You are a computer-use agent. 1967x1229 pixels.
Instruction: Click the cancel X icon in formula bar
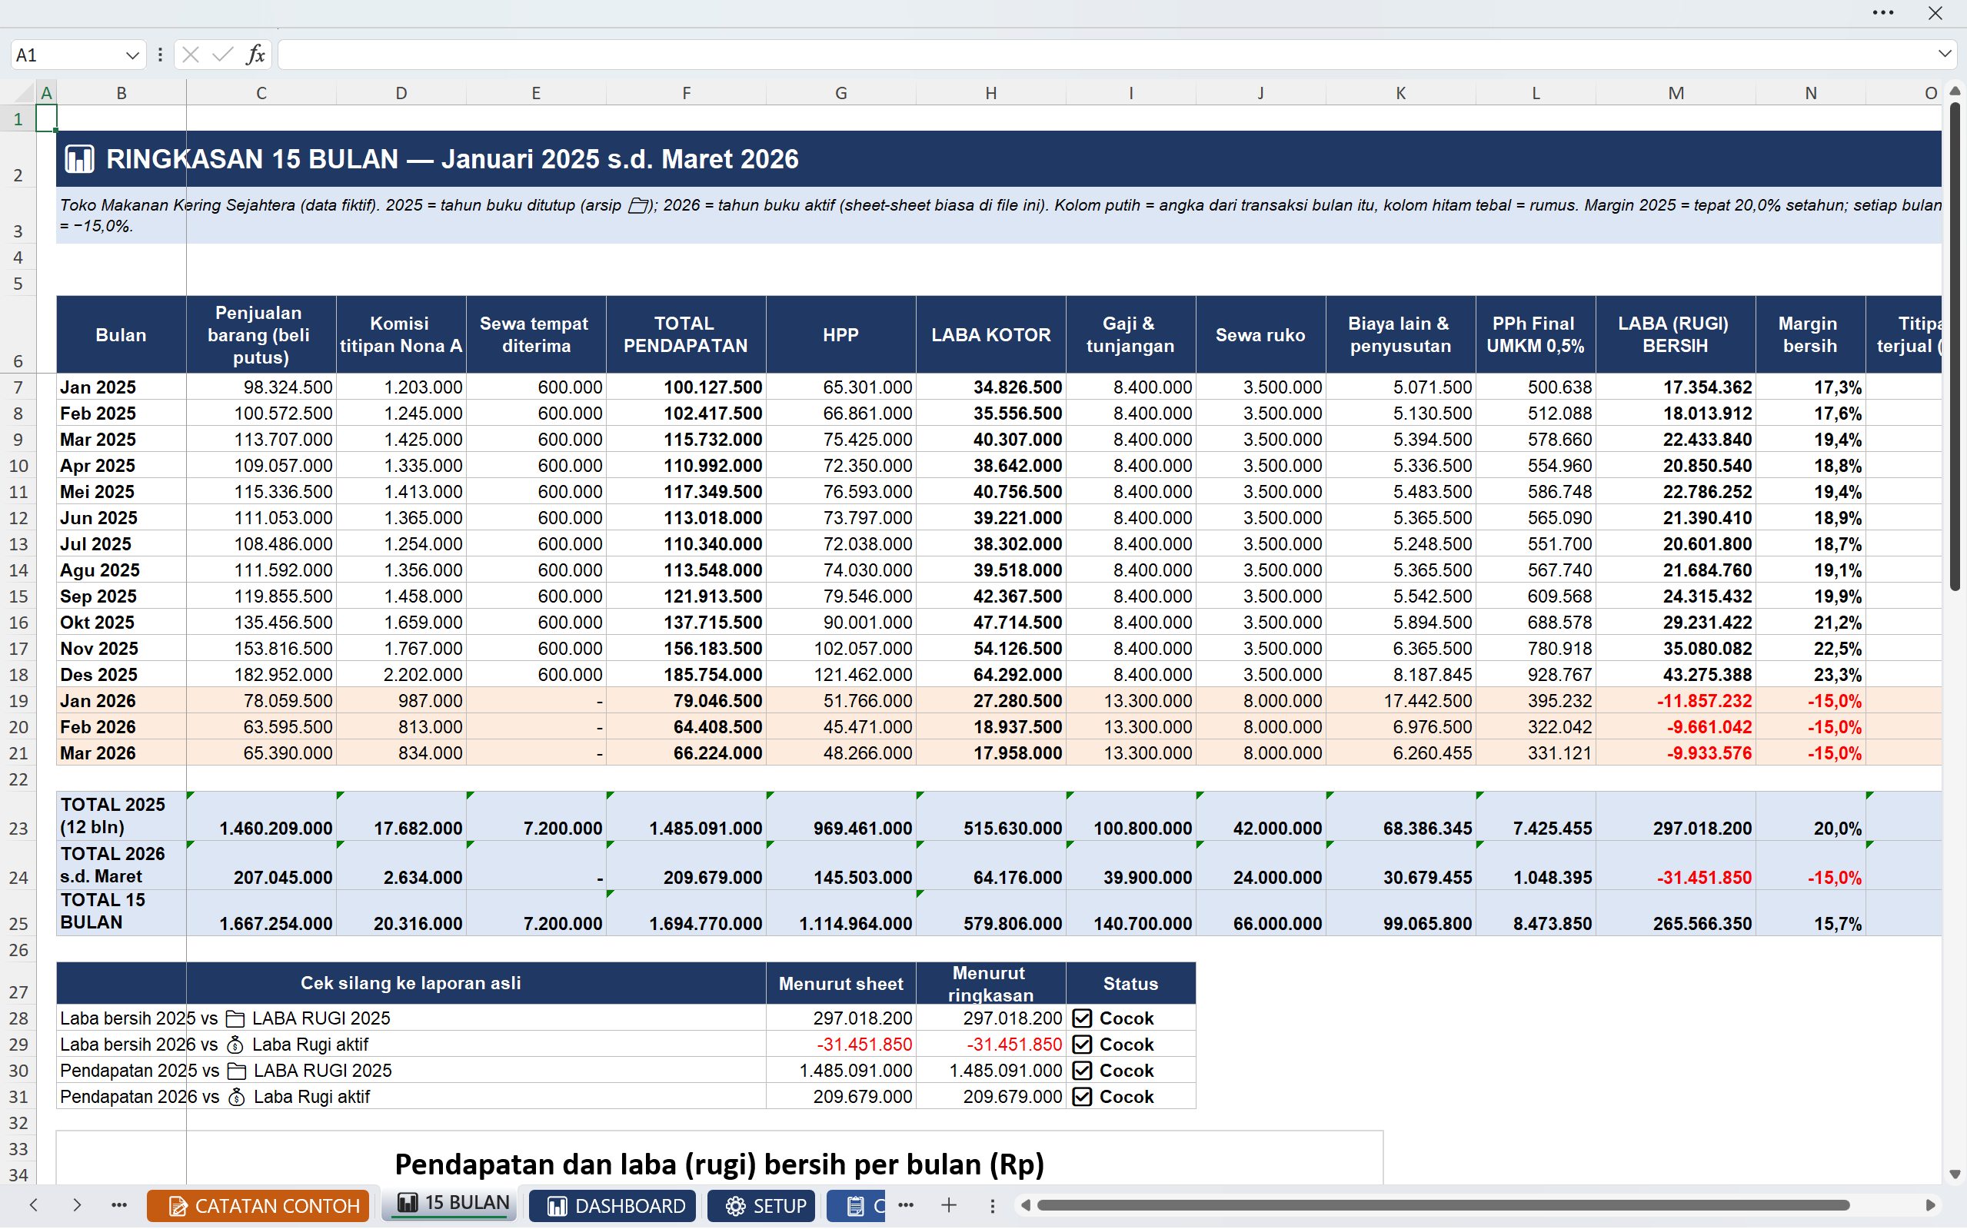point(191,55)
